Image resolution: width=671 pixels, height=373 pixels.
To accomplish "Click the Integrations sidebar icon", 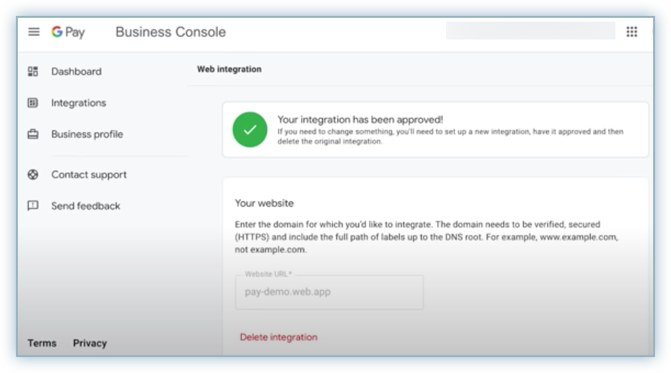I will click(x=33, y=103).
